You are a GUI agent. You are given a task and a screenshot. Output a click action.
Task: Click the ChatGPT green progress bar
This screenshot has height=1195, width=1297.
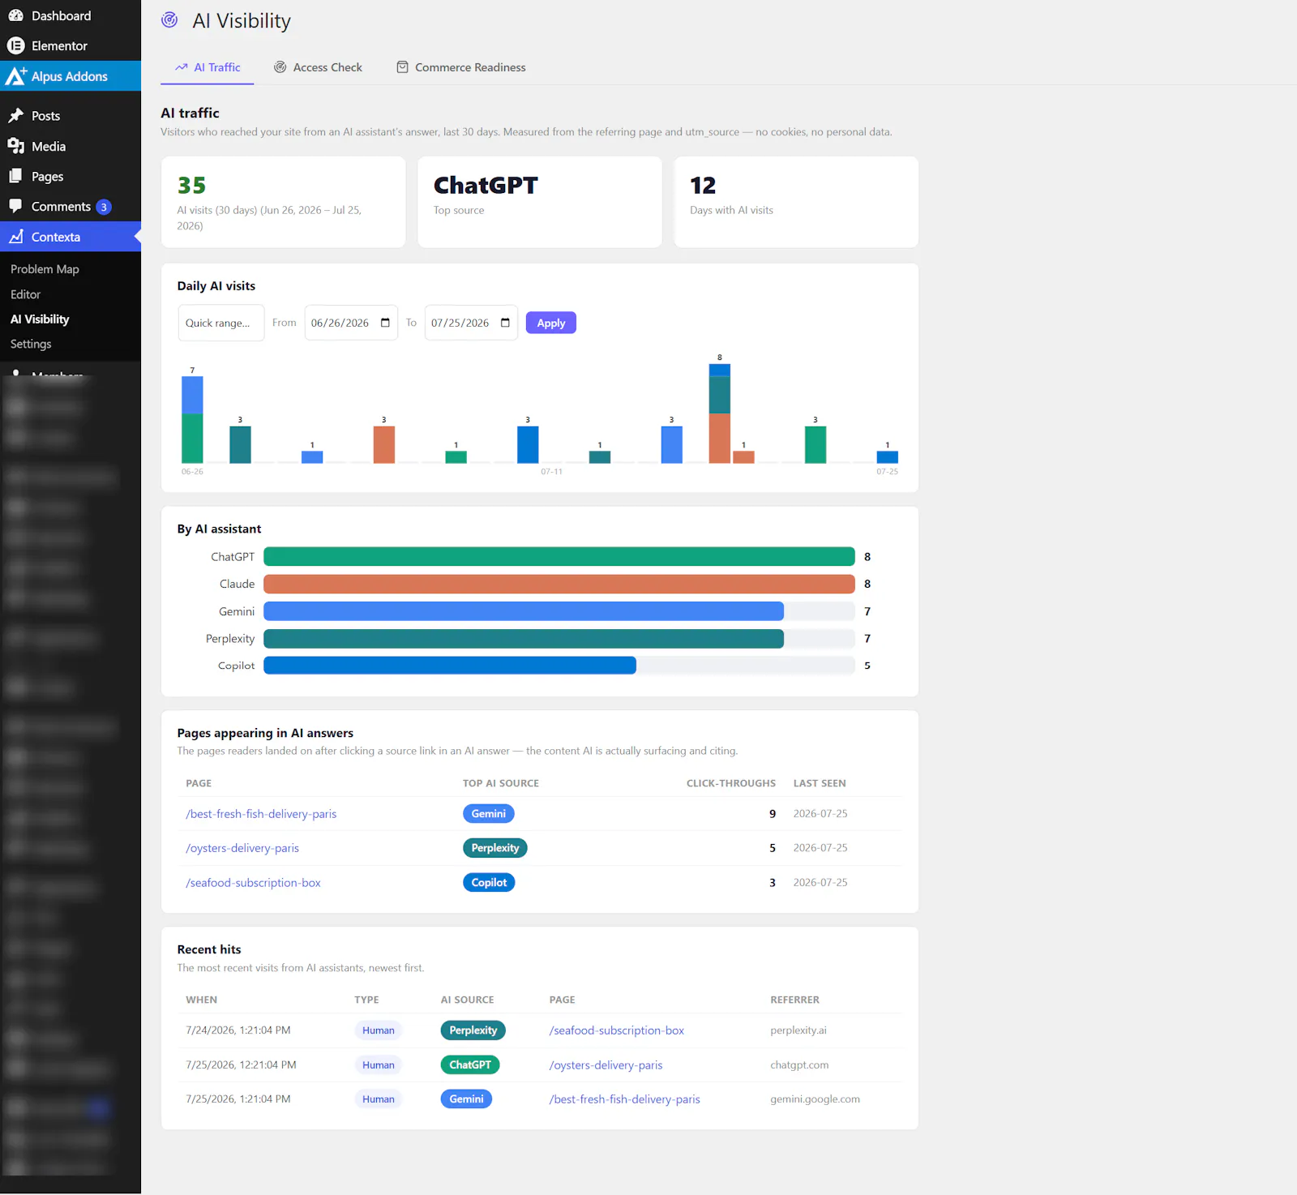[559, 556]
